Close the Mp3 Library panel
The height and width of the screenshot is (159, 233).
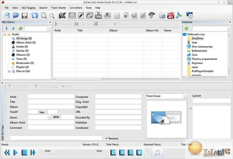50,22
